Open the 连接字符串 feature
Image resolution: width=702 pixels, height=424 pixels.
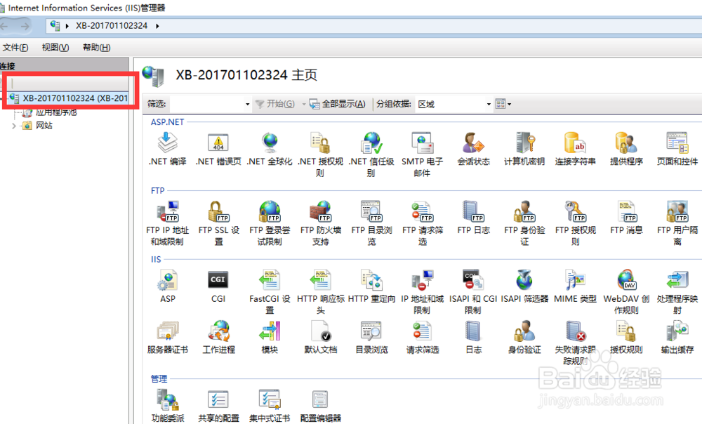pyautogui.click(x=576, y=150)
